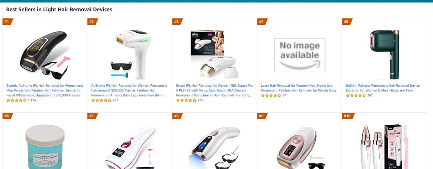This screenshot has width=433, height=169.
Task: Click the blue cooling gel jar image
Action: point(45,147)
